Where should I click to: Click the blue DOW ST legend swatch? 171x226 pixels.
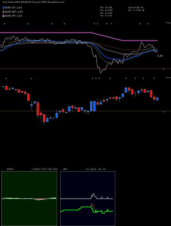3,8
